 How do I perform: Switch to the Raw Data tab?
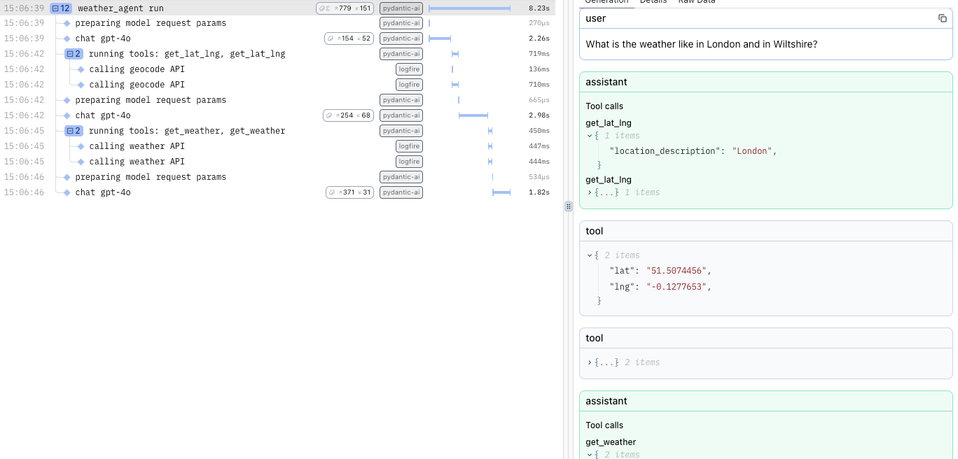click(696, 2)
